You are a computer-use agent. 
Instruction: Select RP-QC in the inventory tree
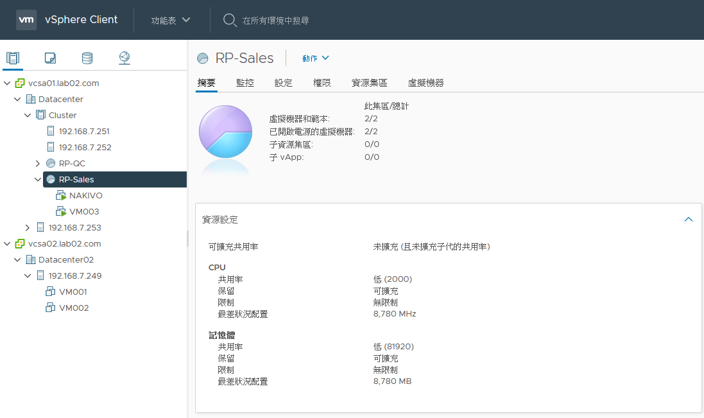(72, 164)
